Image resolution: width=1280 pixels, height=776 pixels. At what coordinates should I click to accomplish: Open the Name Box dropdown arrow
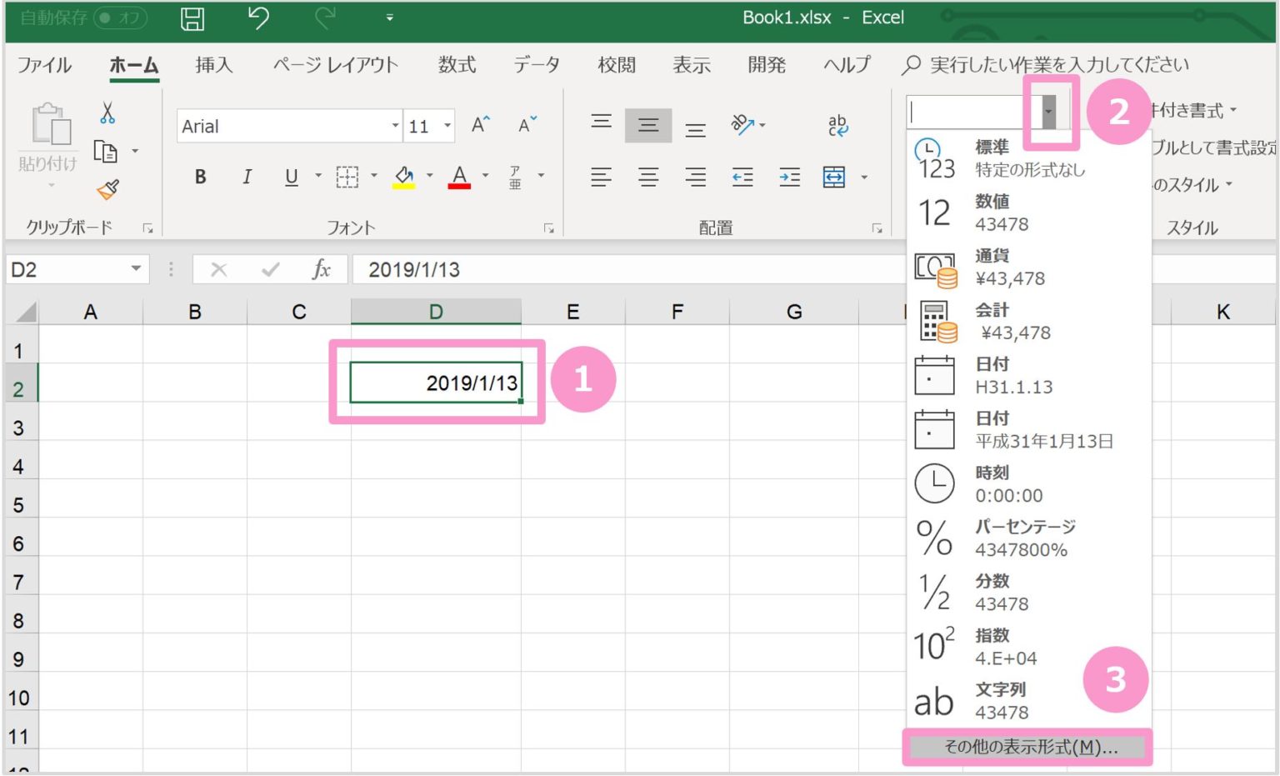pyautogui.click(x=136, y=268)
